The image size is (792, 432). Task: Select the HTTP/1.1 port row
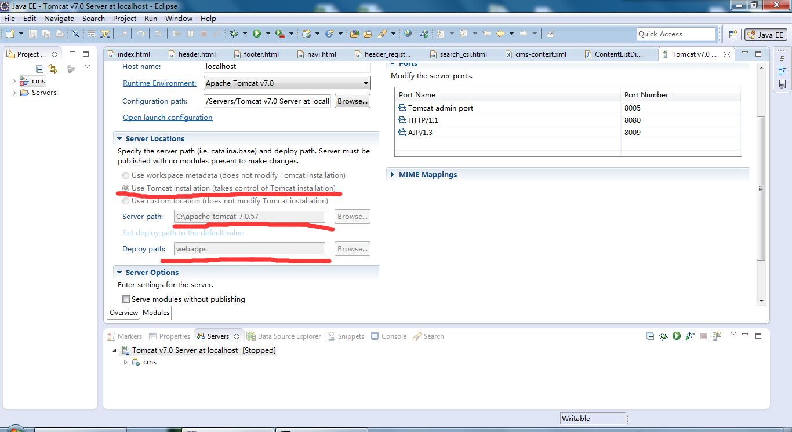[x=568, y=120]
